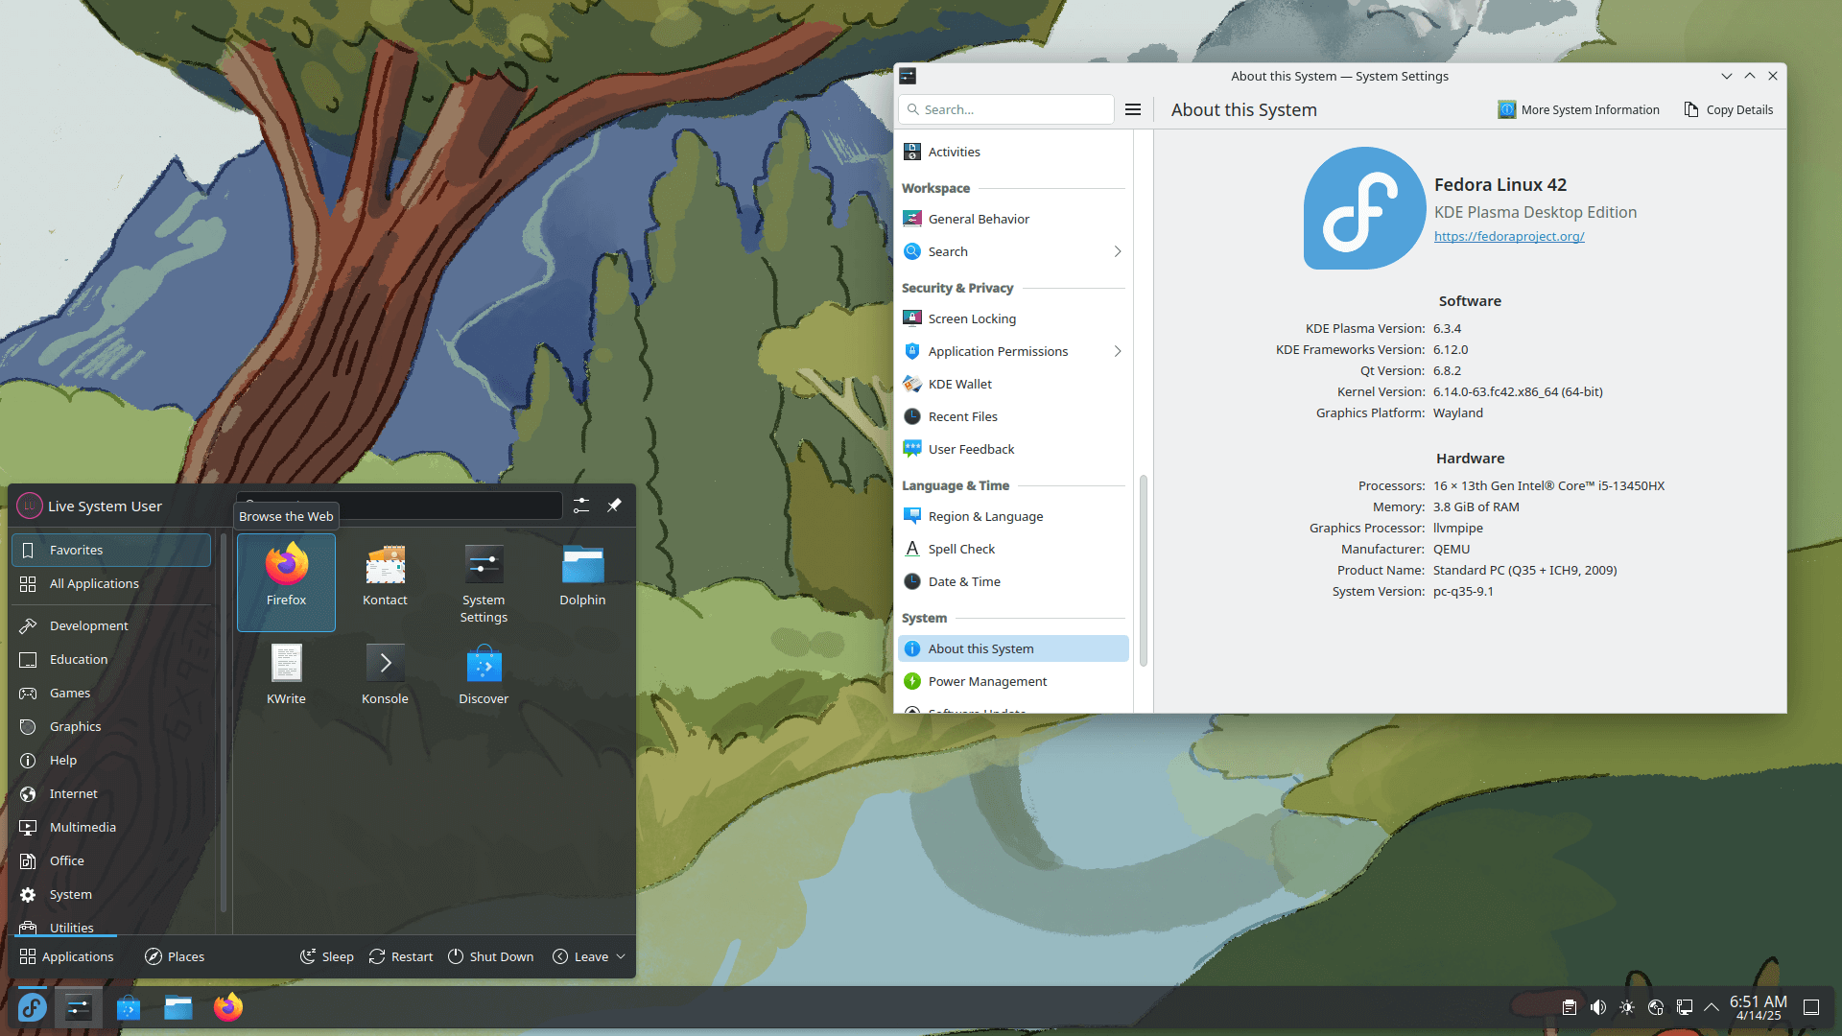This screenshot has height=1036, width=1842.
Task: Expand hidden system tray icons
Action: [1713, 1007]
